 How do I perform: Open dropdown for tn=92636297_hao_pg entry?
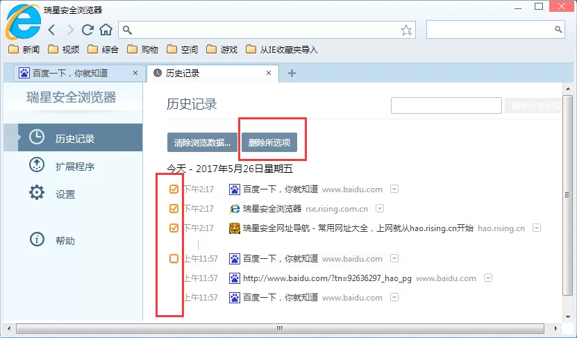tap(488, 278)
